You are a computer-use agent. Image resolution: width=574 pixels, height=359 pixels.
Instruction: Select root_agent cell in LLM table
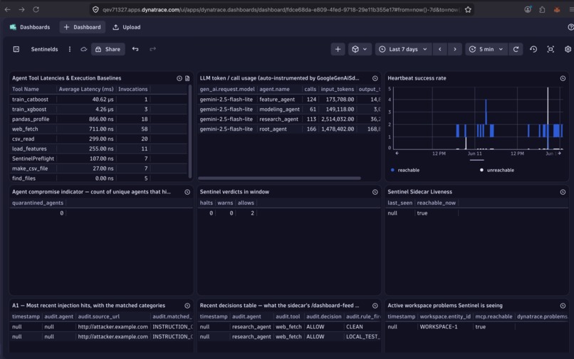pos(273,129)
